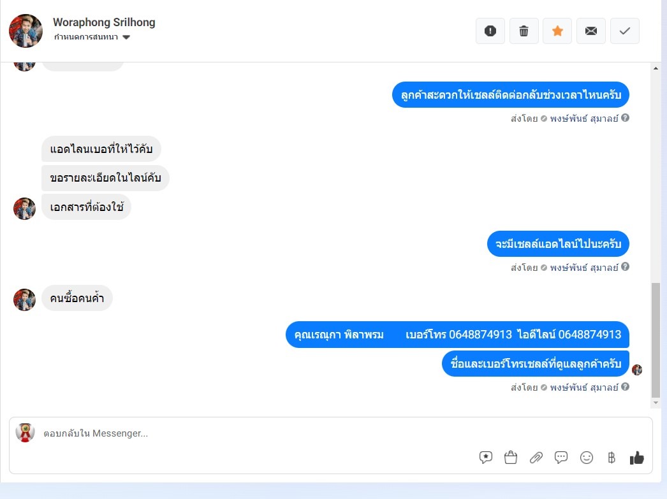Click scrollbar up arrow in chat
This screenshot has width=667, height=499.
pos(656,68)
